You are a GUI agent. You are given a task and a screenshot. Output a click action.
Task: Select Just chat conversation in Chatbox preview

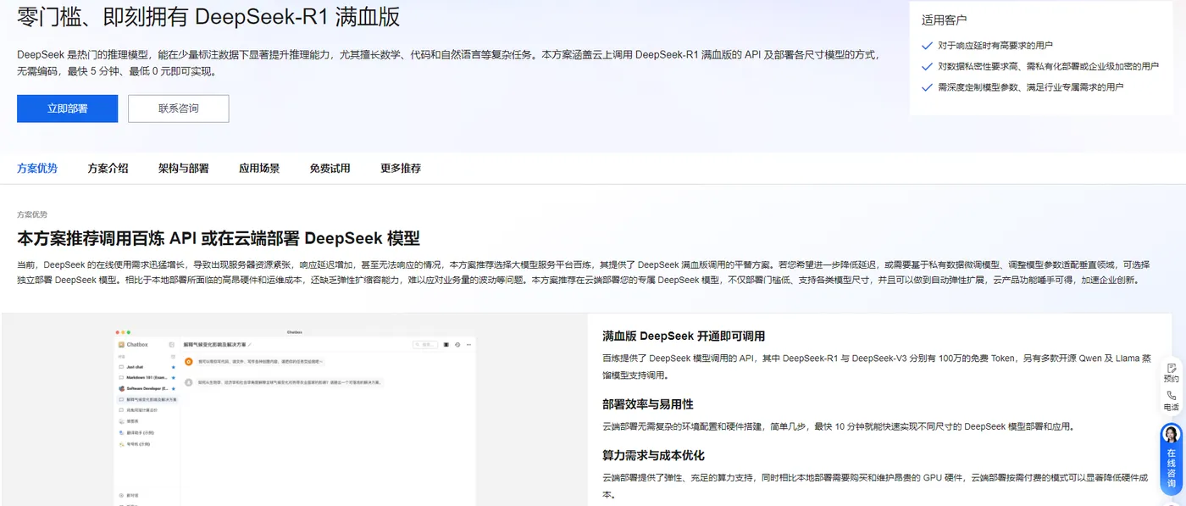click(x=147, y=367)
